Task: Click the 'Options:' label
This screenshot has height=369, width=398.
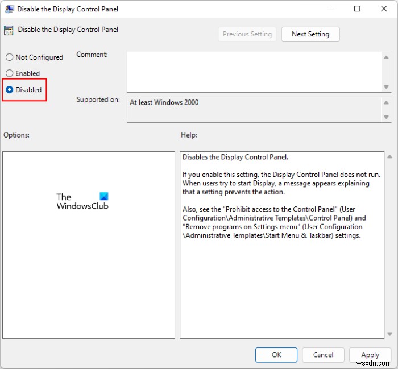Action: (16, 135)
